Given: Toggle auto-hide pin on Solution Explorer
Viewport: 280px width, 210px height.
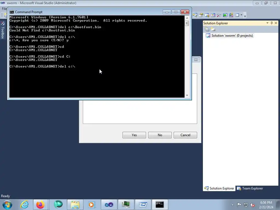Looking at the screenshot, I should pyautogui.click(x=272, y=23).
